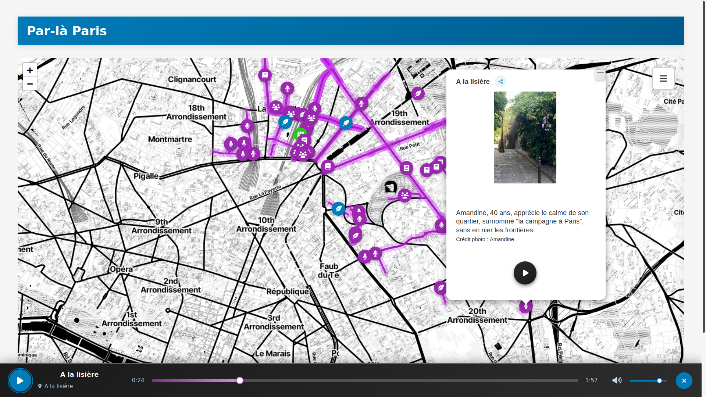
Task: Mute the audio with the speaker icon
Action: [617, 380]
